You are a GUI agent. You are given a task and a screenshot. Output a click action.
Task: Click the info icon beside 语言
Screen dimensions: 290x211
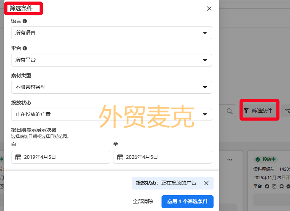[25, 21]
